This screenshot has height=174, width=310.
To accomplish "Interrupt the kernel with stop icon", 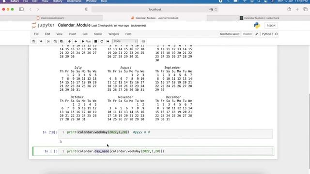I will click(95, 42).
